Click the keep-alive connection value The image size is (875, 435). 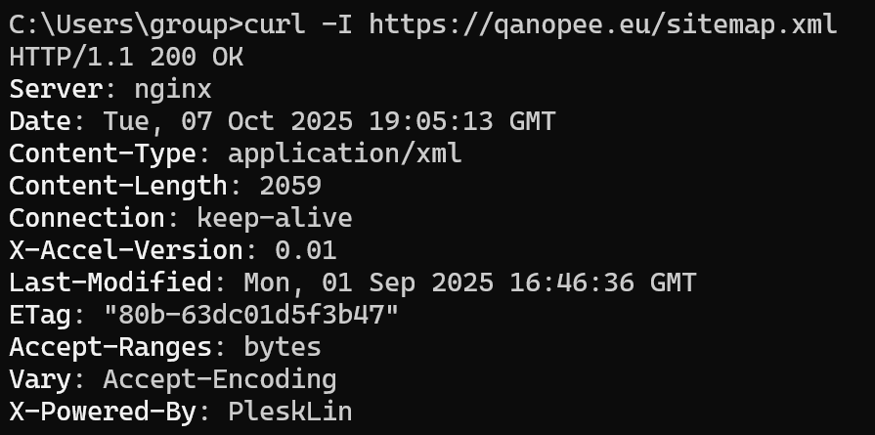click(275, 218)
